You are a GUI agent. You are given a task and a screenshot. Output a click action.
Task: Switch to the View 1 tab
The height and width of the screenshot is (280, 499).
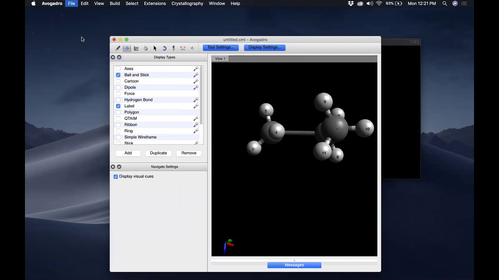[x=220, y=59]
